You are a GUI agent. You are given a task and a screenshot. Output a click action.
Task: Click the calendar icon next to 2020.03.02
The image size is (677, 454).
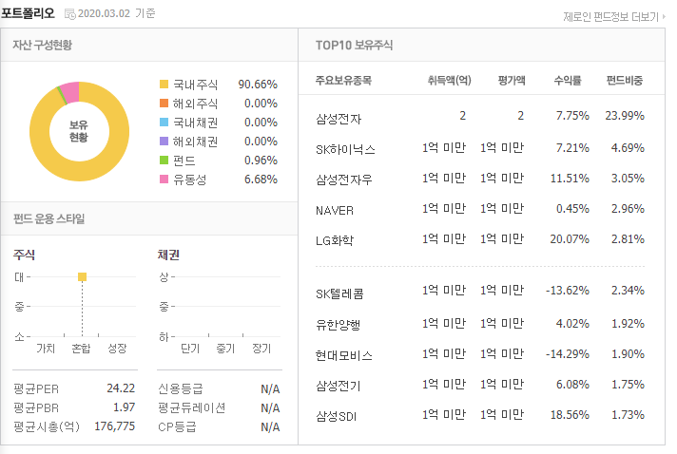point(70,14)
